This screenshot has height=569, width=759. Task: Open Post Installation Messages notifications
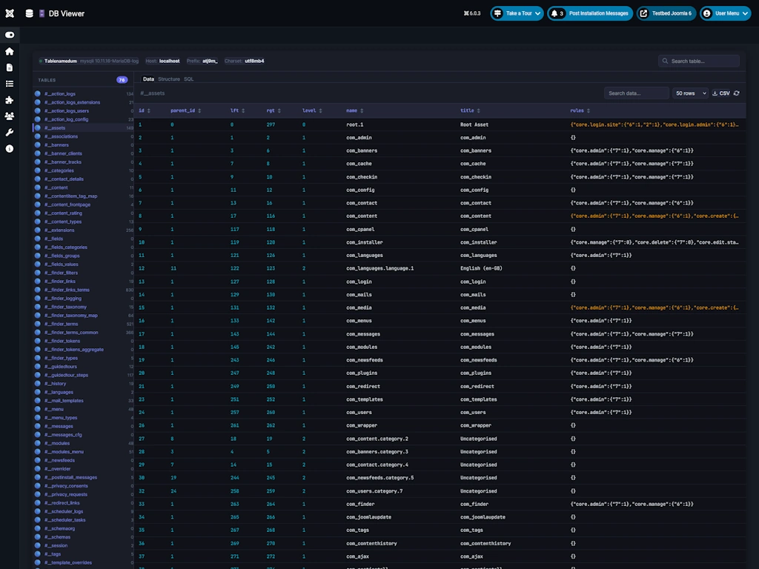[x=589, y=13]
